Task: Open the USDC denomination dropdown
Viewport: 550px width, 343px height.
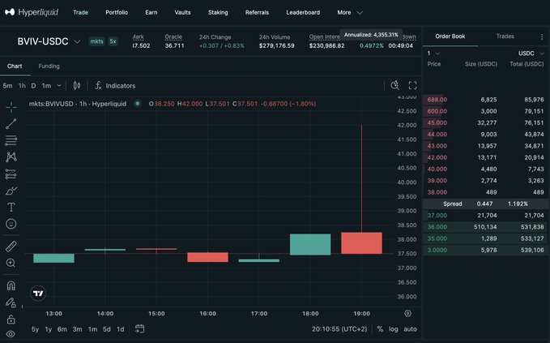Action: [x=531, y=54]
